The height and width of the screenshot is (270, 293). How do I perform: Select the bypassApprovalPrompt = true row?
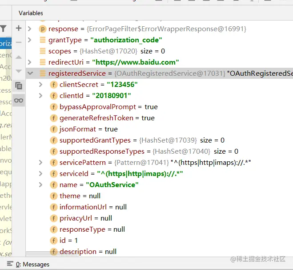click(x=159, y=107)
